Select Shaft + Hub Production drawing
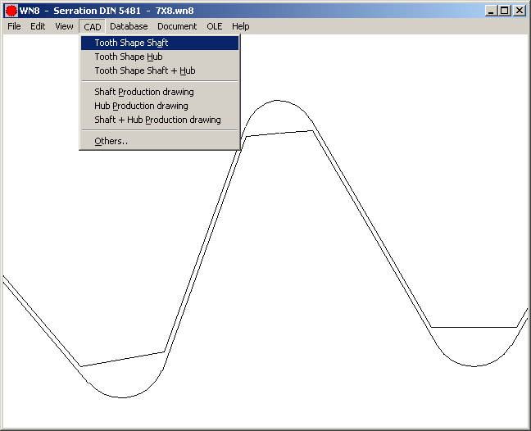531x431 pixels. tap(157, 120)
